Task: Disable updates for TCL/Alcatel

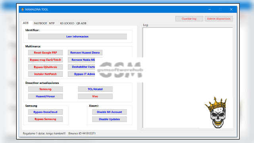Action: click(x=95, y=89)
